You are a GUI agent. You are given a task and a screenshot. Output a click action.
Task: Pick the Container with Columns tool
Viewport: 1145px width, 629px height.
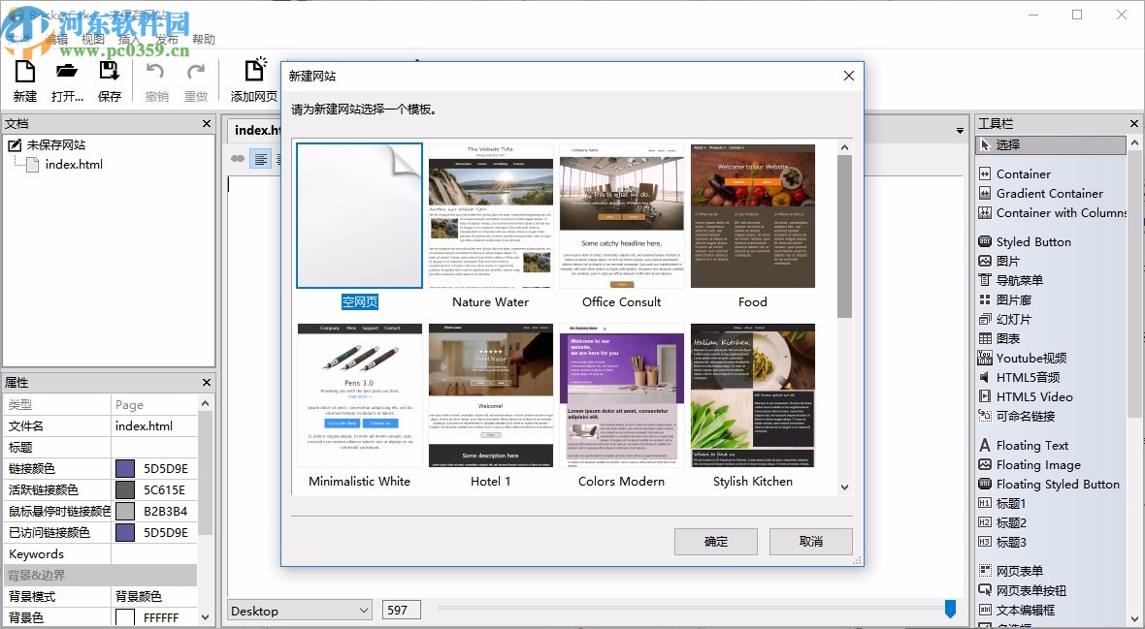point(1051,213)
